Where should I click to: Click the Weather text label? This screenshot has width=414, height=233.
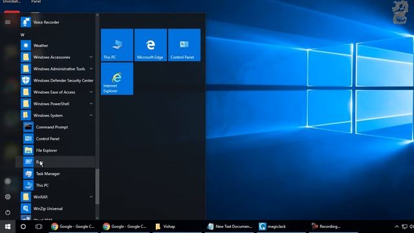coord(41,45)
